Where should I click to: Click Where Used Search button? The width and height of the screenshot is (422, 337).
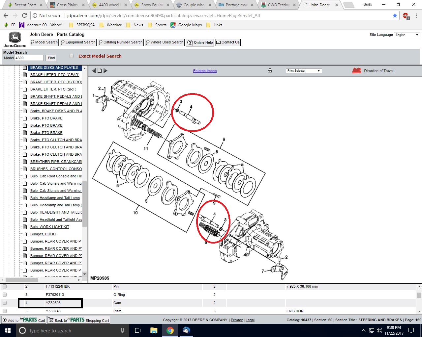(165, 42)
